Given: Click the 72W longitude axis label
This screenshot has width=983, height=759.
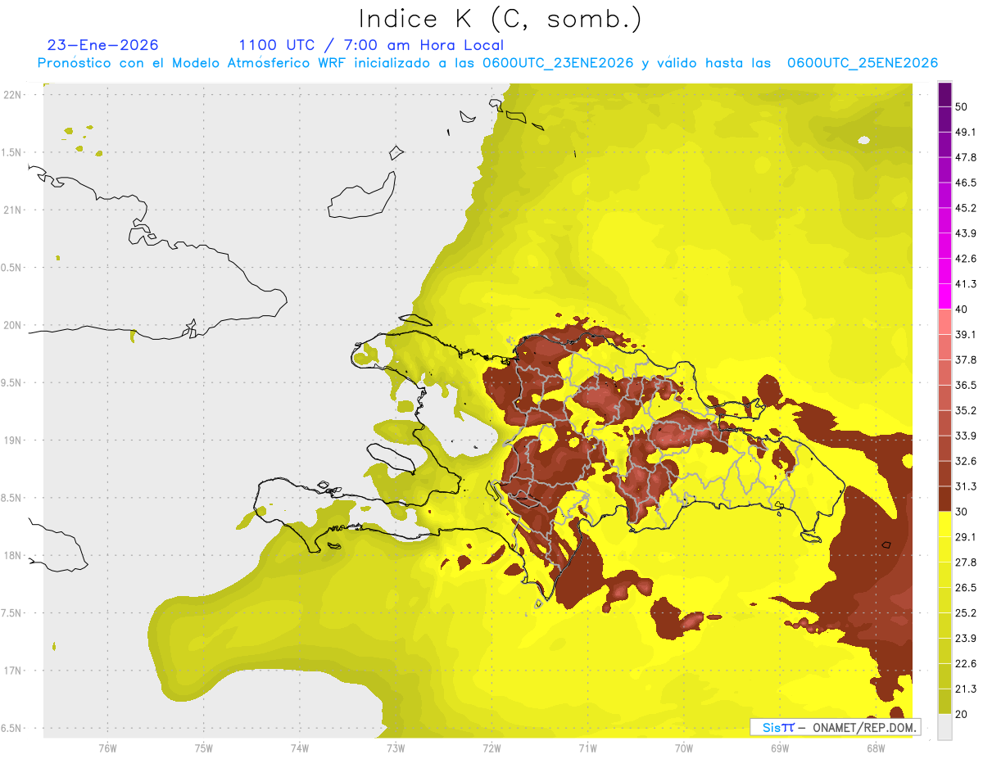Looking at the screenshot, I should [x=491, y=748].
